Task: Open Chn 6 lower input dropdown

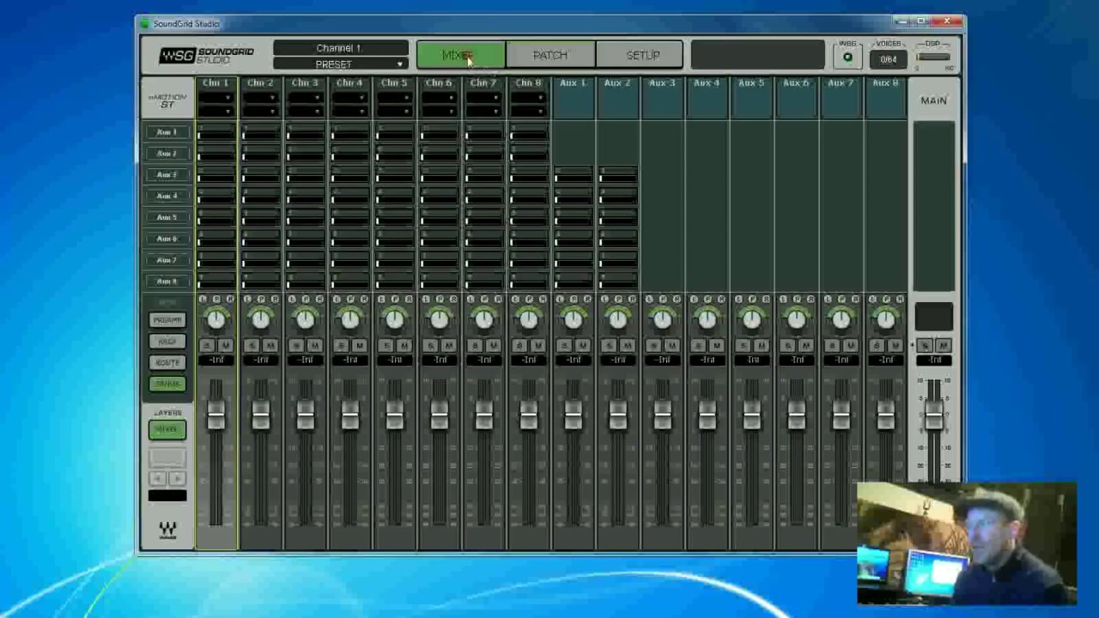Action: pos(440,111)
